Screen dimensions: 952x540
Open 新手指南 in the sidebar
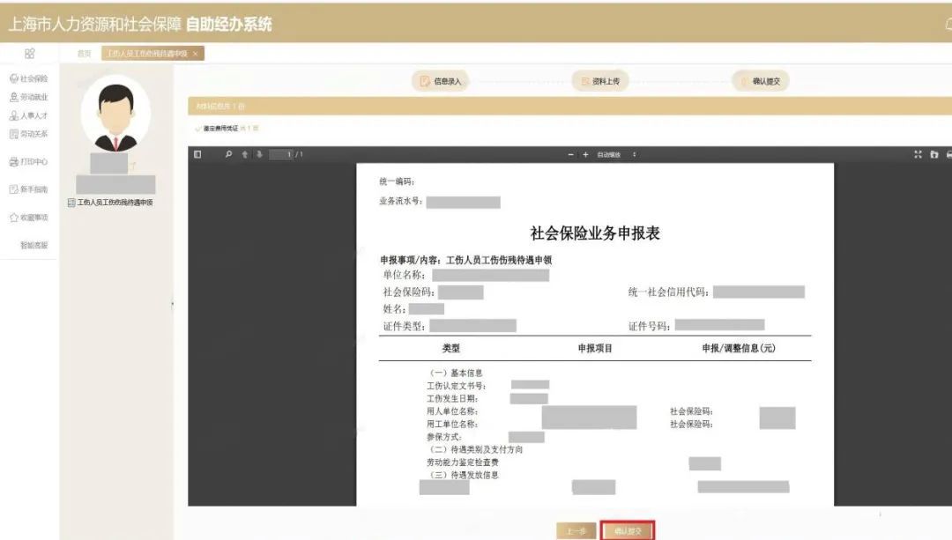pos(28,189)
